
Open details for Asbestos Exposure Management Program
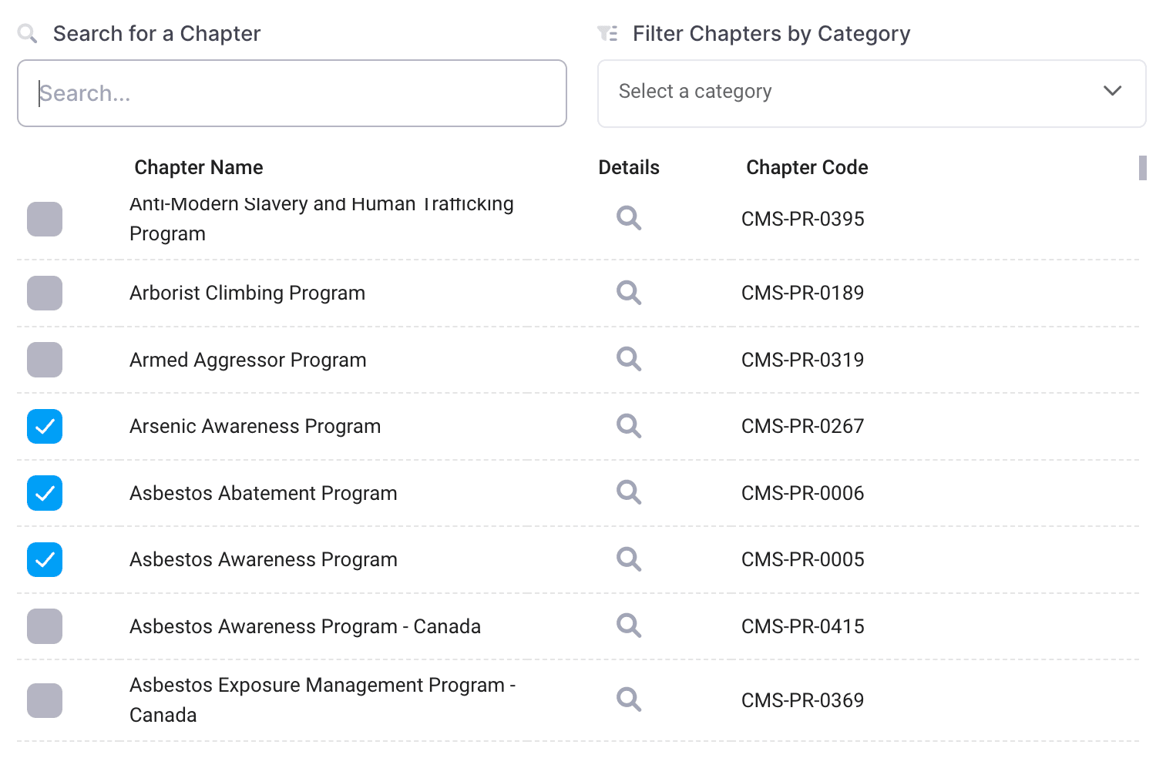point(629,699)
